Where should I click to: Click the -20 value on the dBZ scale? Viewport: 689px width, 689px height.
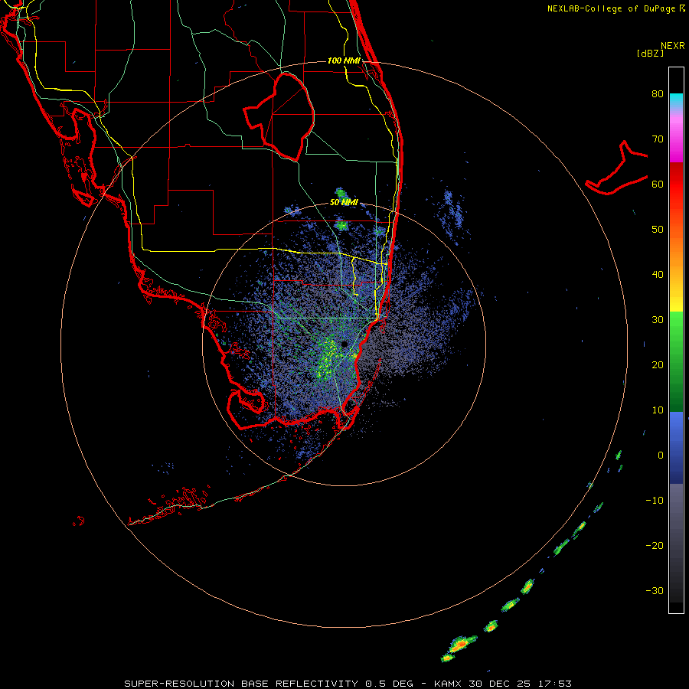click(x=655, y=546)
